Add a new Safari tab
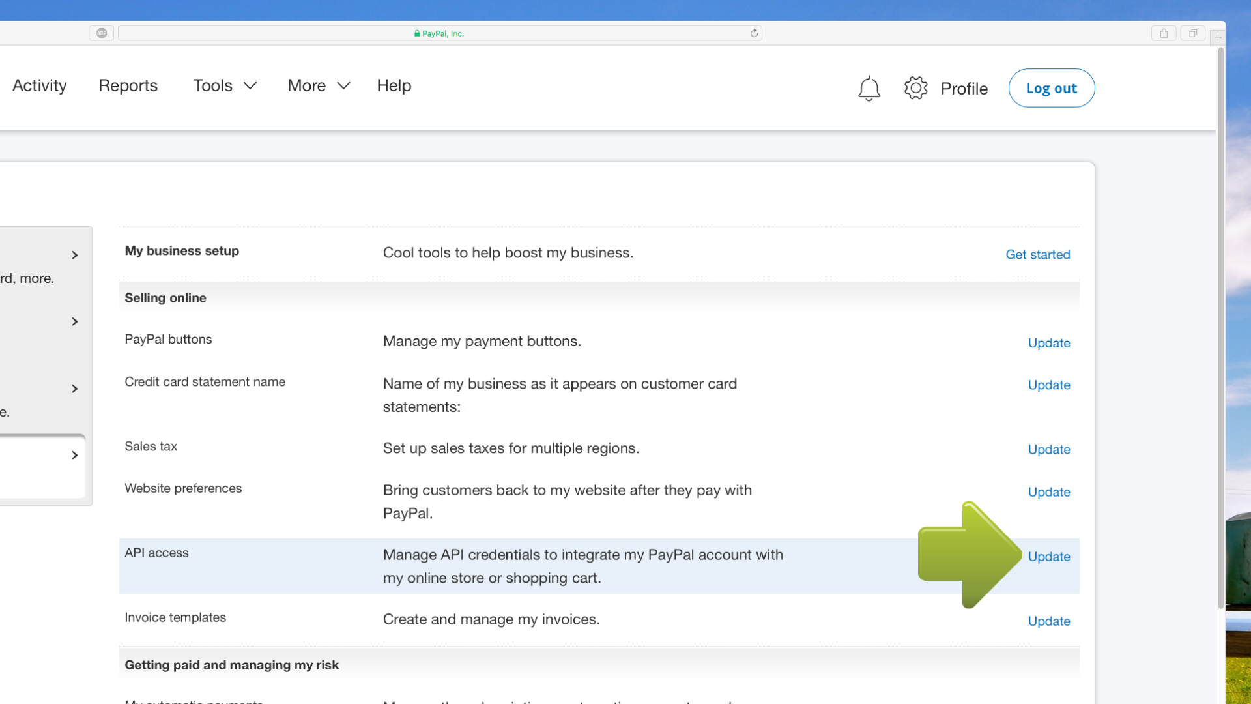 coord(1218,38)
